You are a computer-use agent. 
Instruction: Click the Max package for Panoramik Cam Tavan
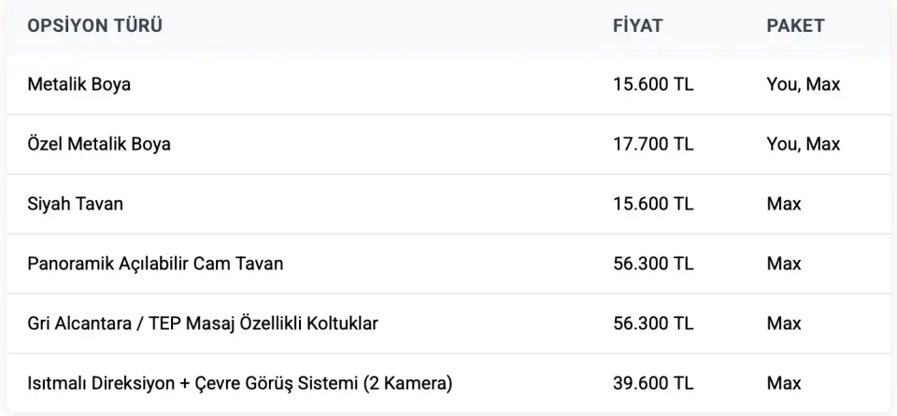point(784,265)
